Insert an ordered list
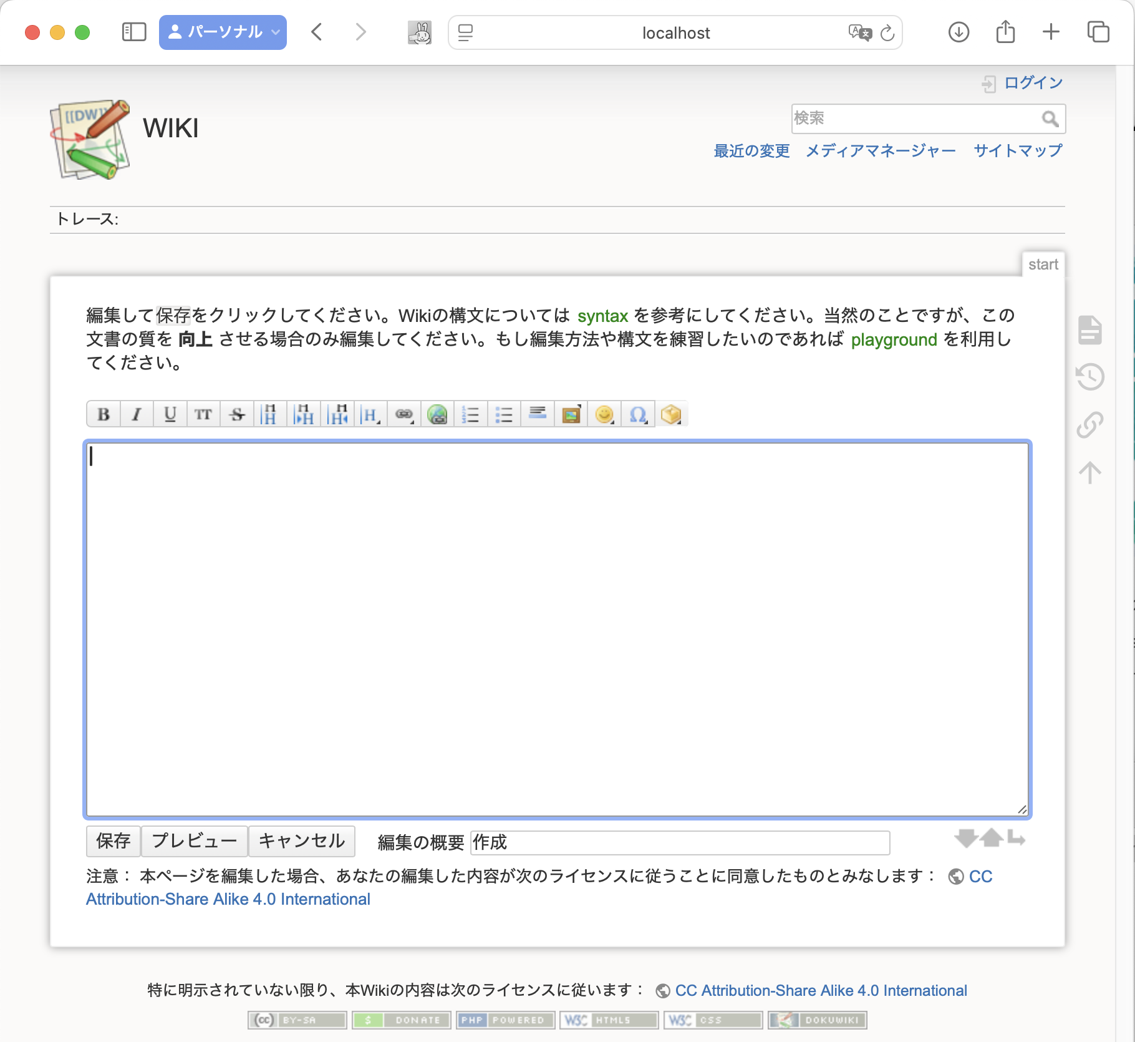 point(471,414)
